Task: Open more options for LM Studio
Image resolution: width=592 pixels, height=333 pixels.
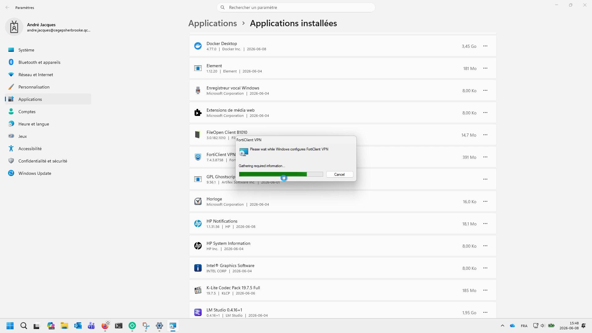Action: pos(485,312)
